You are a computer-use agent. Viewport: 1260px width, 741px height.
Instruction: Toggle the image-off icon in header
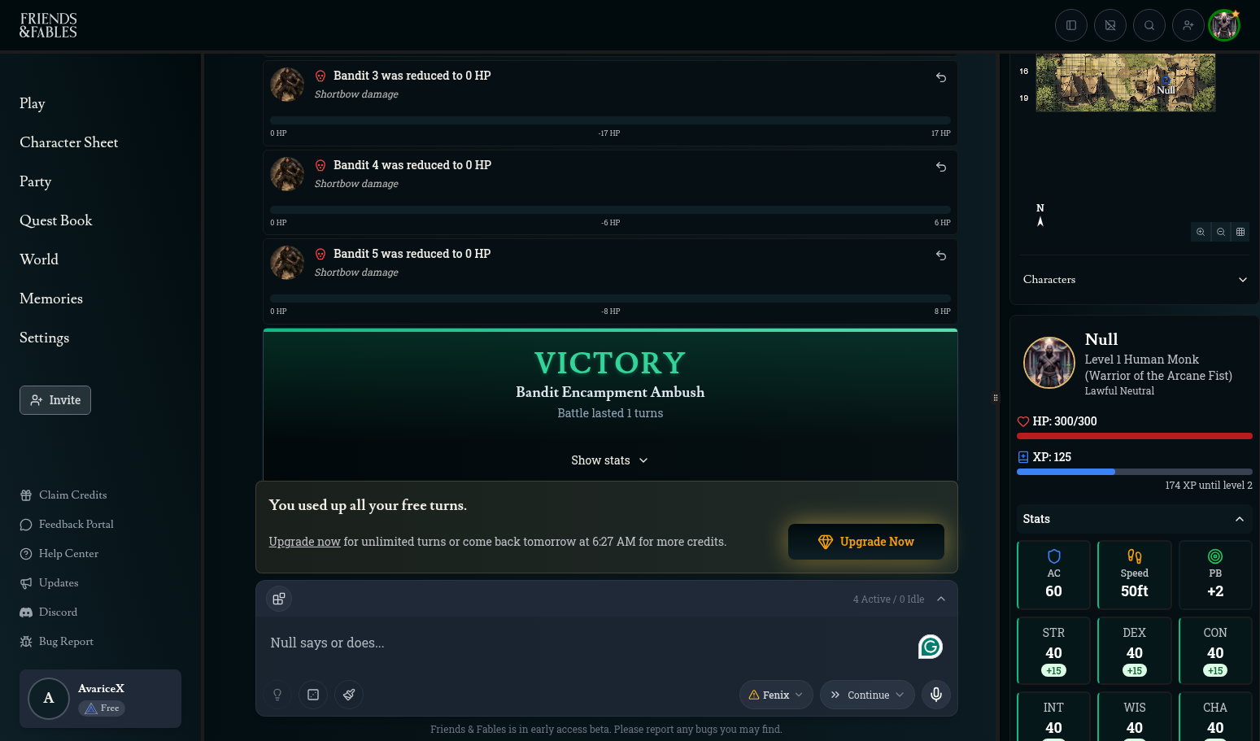coord(1110,25)
